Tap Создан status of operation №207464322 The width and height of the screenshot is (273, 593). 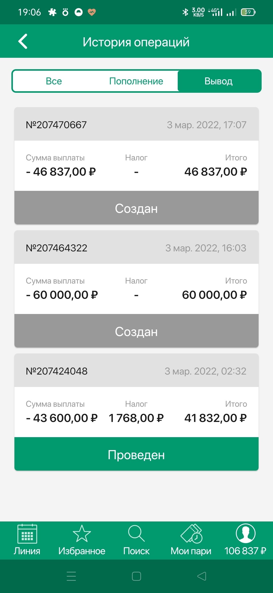click(136, 331)
